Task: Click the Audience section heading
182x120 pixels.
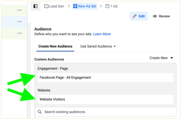Action: (43, 29)
